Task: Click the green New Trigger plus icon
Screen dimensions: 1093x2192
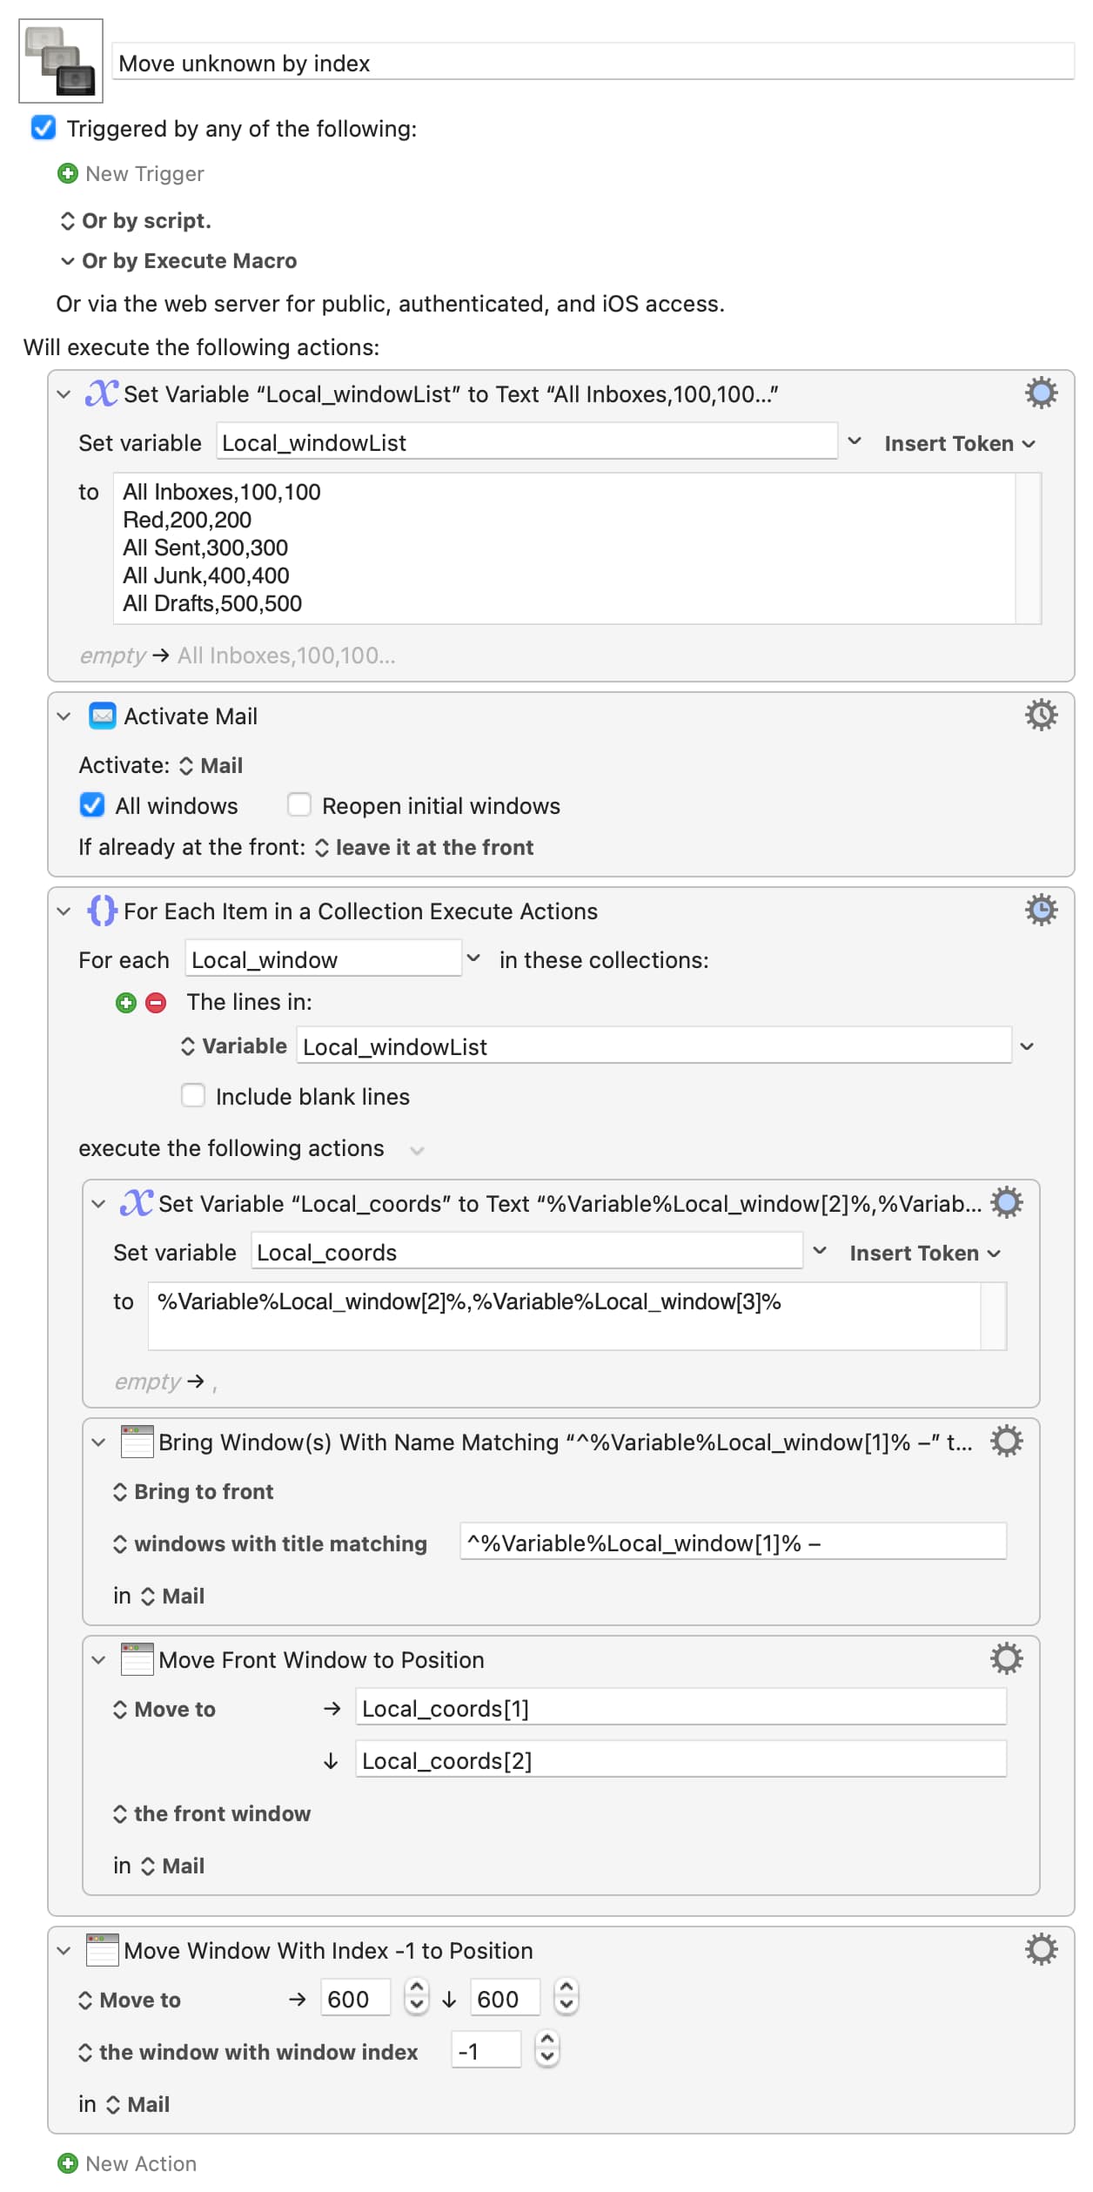Action: tap(67, 174)
